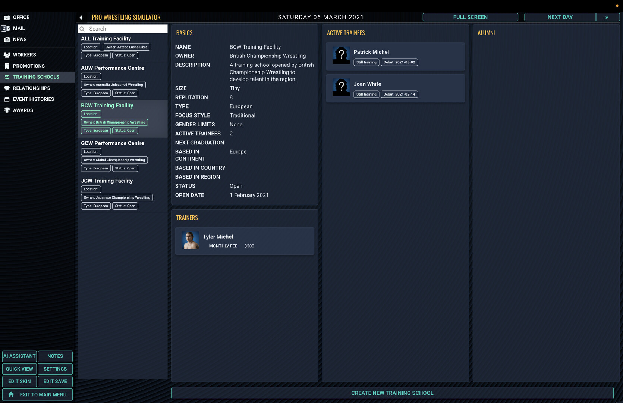Open the Training Schools menu item

coord(36,77)
